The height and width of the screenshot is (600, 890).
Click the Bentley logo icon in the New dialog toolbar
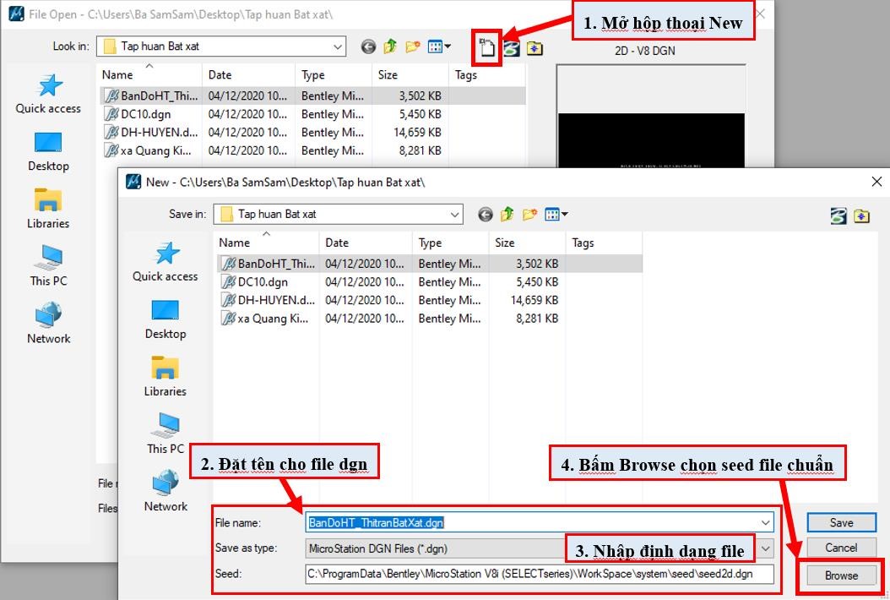point(838,216)
